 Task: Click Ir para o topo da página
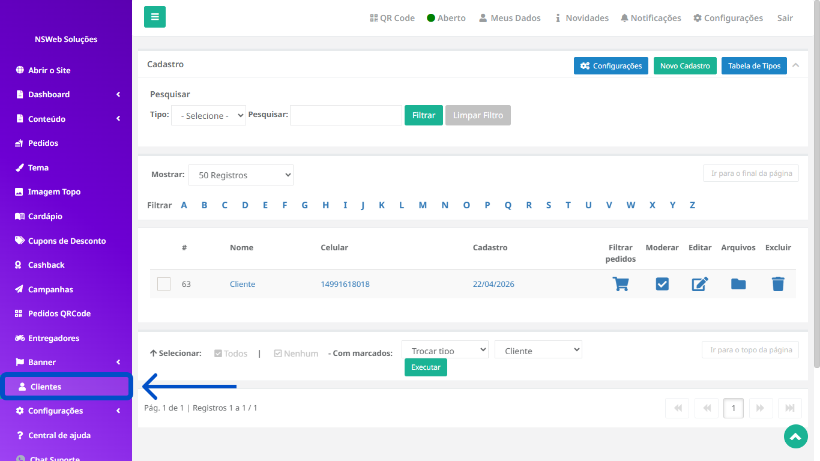tap(750, 349)
